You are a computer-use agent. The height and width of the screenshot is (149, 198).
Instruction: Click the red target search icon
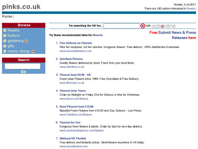(x=143, y=26)
